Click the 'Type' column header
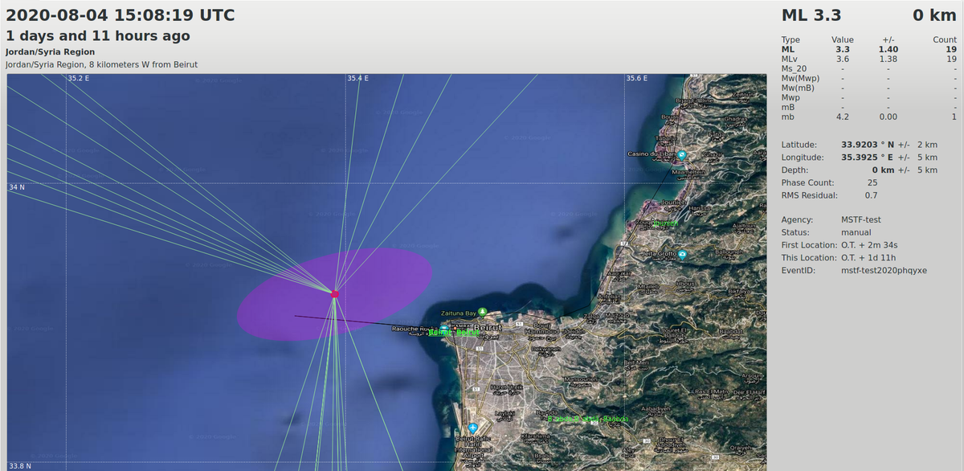964x471 pixels. coord(790,39)
